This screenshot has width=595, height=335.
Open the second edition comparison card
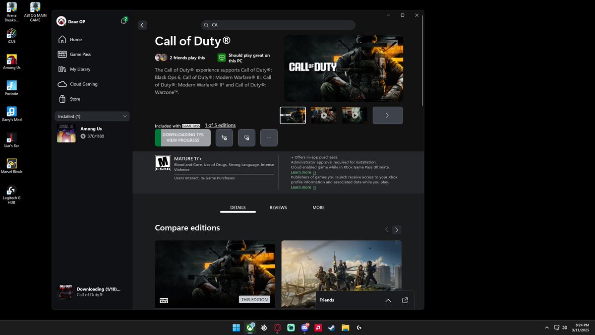(x=342, y=274)
